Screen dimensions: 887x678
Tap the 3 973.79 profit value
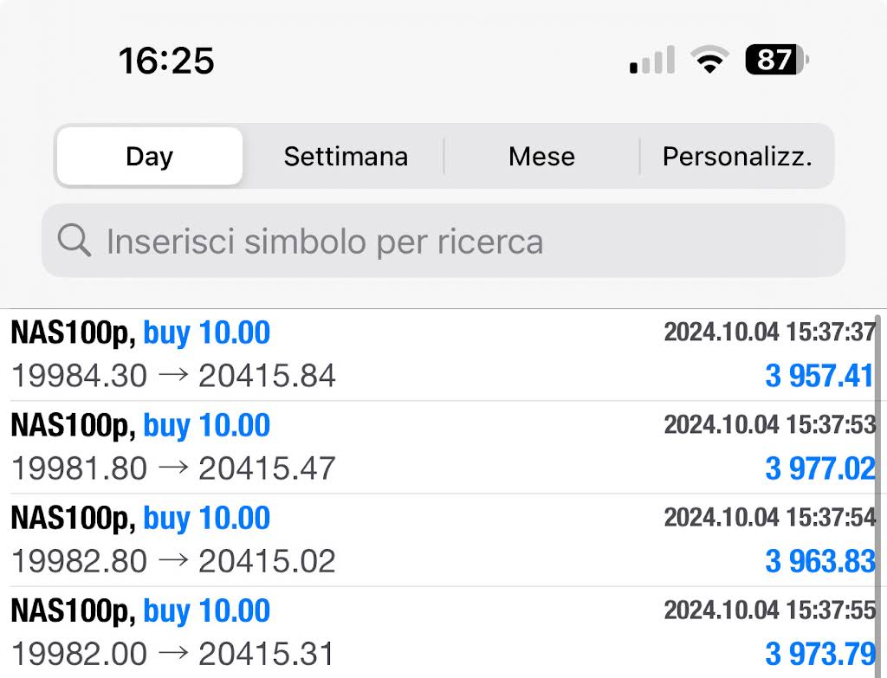pyautogui.click(x=819, y=654)
